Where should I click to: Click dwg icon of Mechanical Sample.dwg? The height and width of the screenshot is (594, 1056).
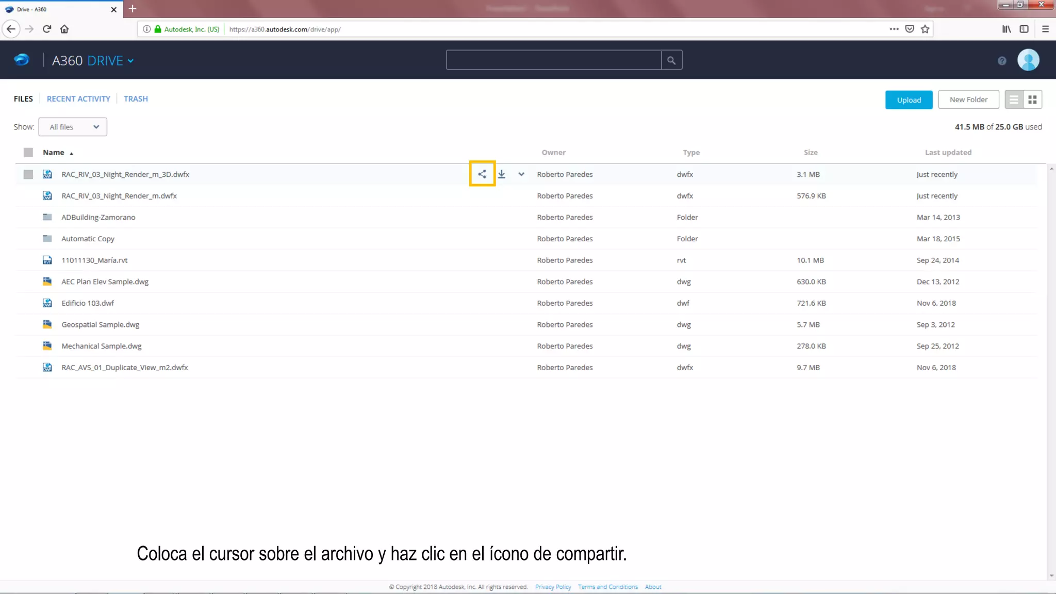point(47,346)
